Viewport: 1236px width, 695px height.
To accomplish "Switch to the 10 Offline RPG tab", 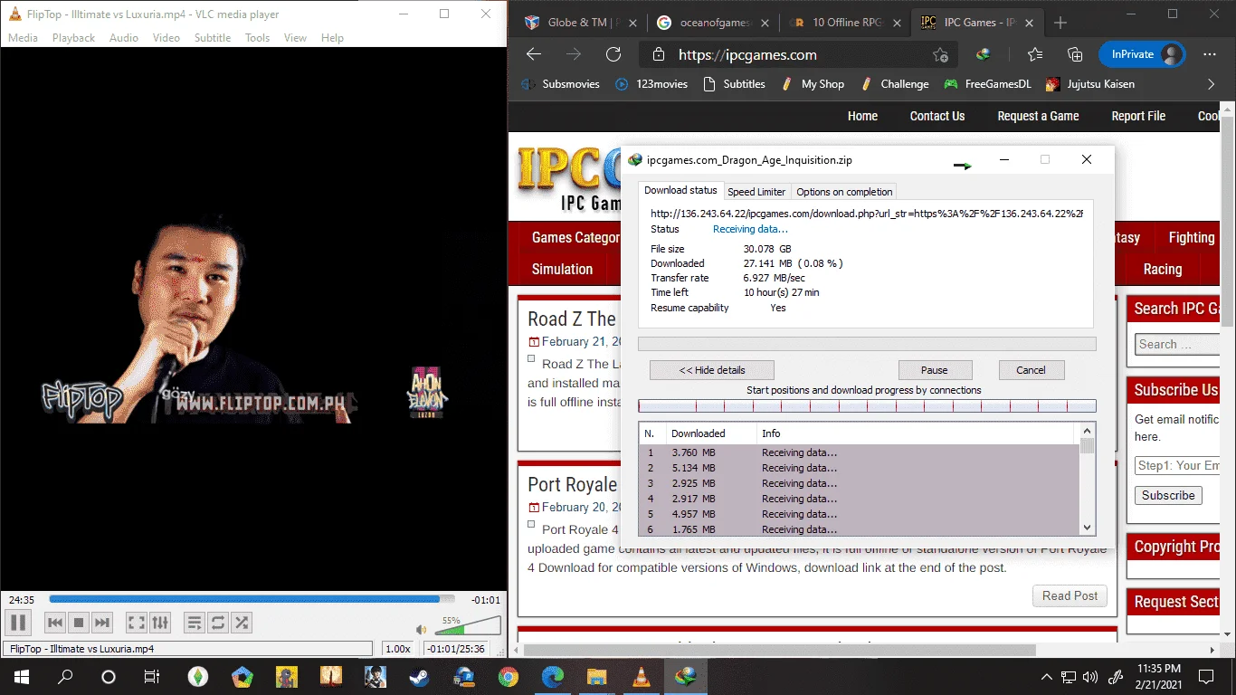I will [847, 23].
